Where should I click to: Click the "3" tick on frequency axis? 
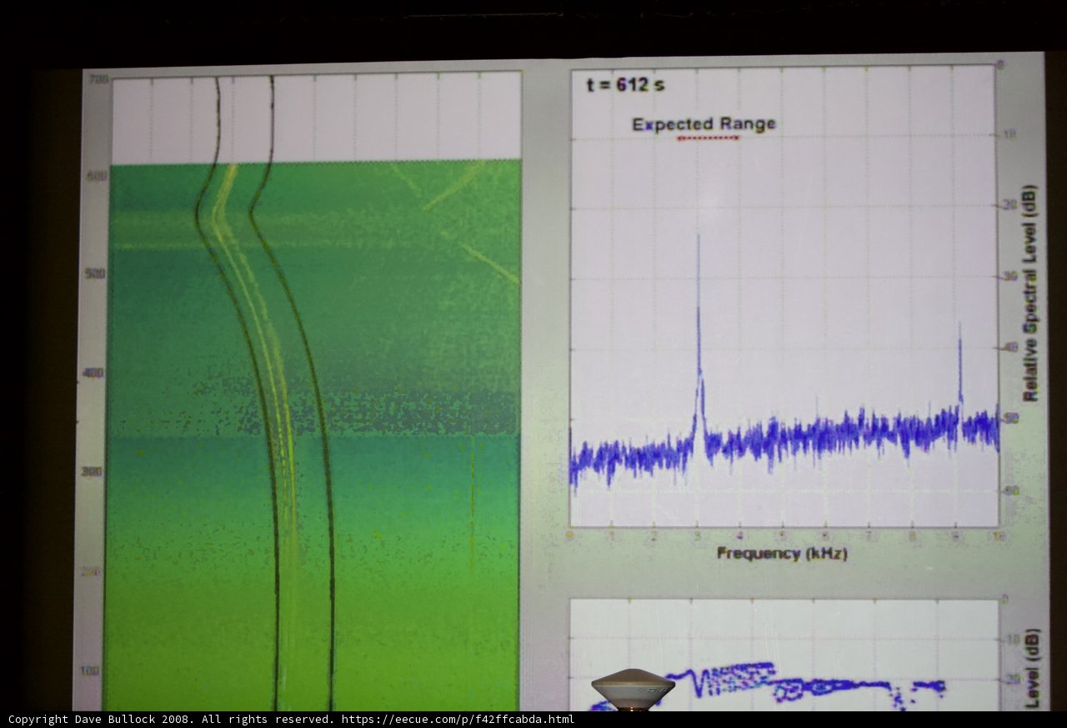698,535
